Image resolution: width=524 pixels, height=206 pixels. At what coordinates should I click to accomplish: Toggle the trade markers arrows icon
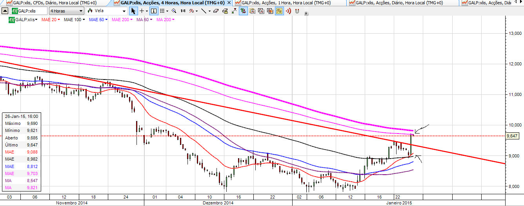(x=243, y=11)
